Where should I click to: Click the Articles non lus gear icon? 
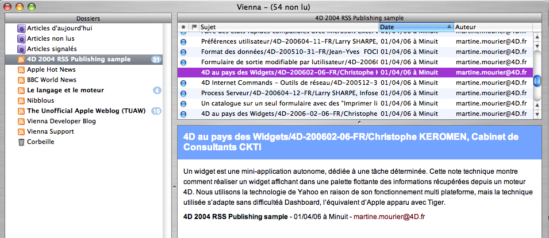point(21,38)
